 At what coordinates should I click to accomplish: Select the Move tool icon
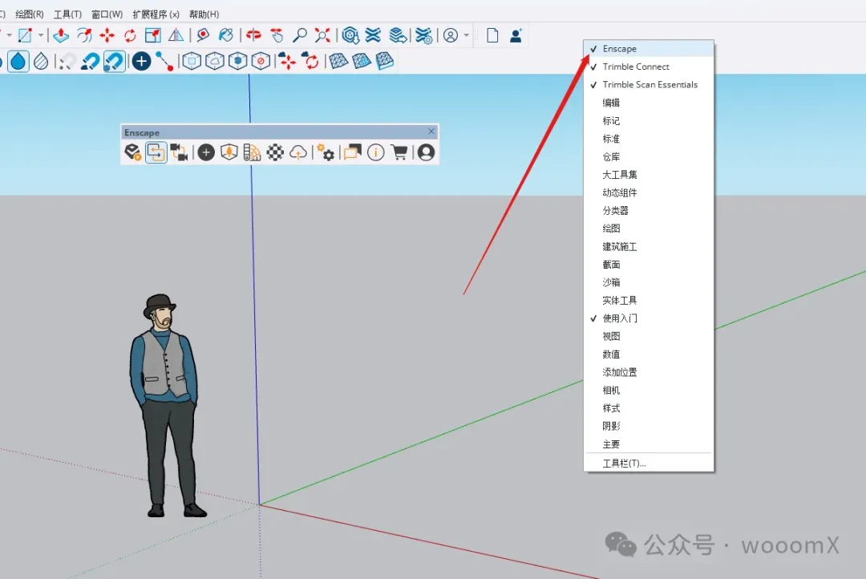click(107, 35)
